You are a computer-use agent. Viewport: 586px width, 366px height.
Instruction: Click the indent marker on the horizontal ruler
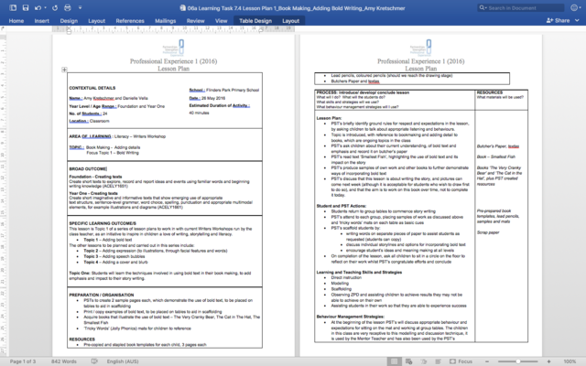pyautogui.click(x=69, y=30)
